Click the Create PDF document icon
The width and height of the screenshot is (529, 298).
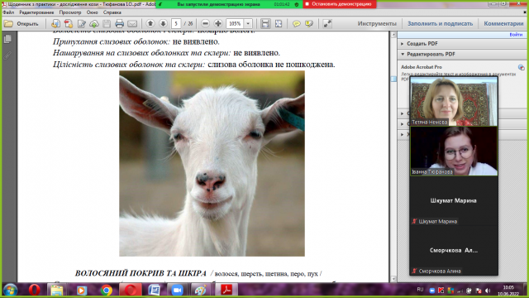pos(69,24)
